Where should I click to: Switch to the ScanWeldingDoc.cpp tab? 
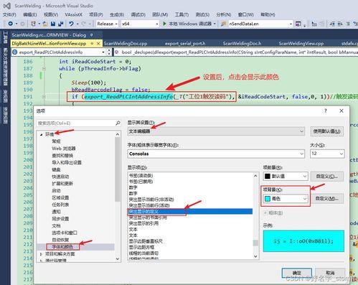tap(126, 44)
